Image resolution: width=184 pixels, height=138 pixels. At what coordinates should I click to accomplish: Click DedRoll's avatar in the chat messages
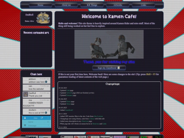point(26,94)
